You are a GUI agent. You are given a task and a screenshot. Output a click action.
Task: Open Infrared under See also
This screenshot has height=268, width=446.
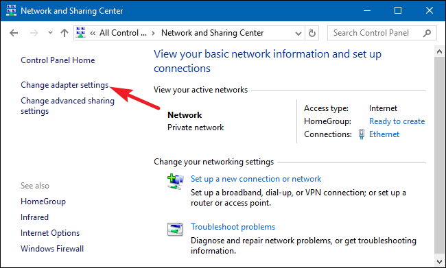pyautogui.click(x=35, y=217)
